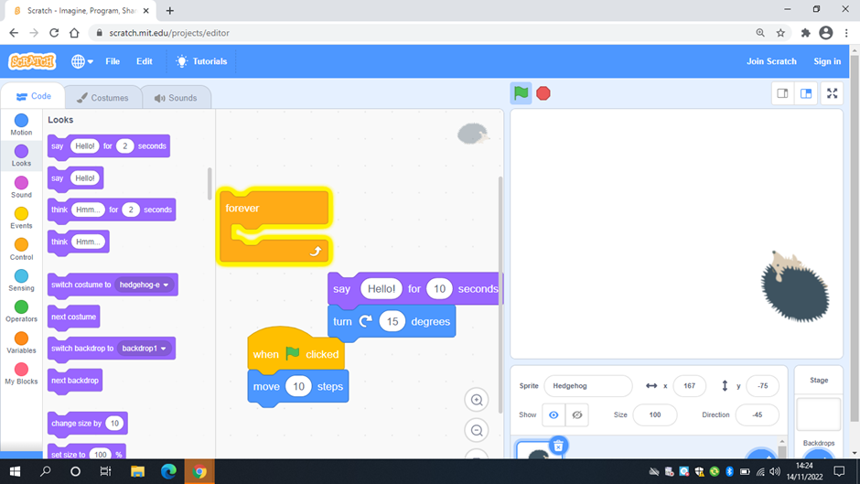The image size is (860, 484).
Task: Click Join Scratch link
Action: coord(771,61)
